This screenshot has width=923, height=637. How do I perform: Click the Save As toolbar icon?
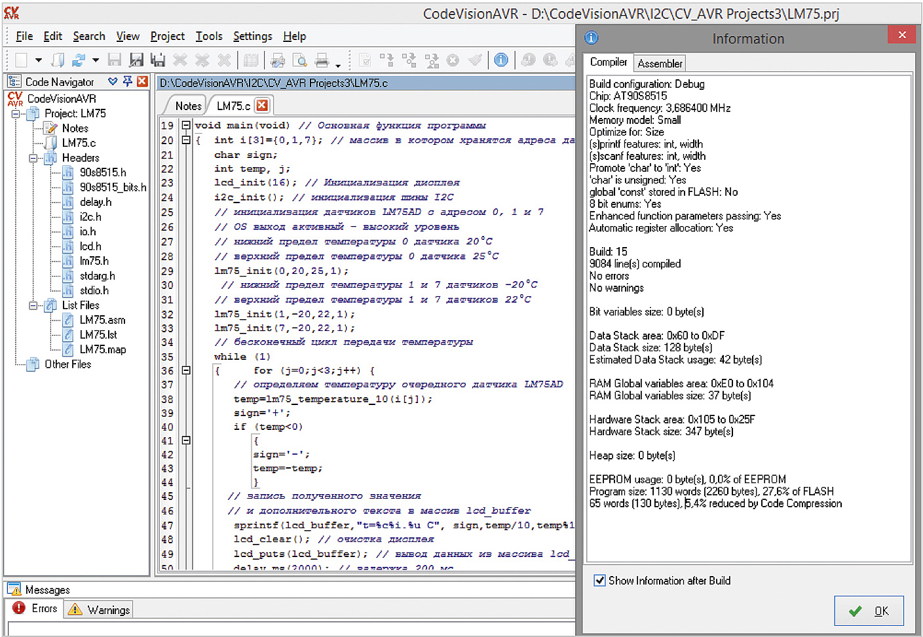pyautogui.click(x=136, y=60)
